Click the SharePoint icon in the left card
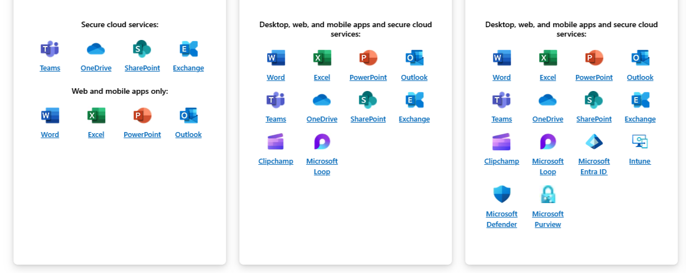Screen dimensions: 686x273 (142, 49)
